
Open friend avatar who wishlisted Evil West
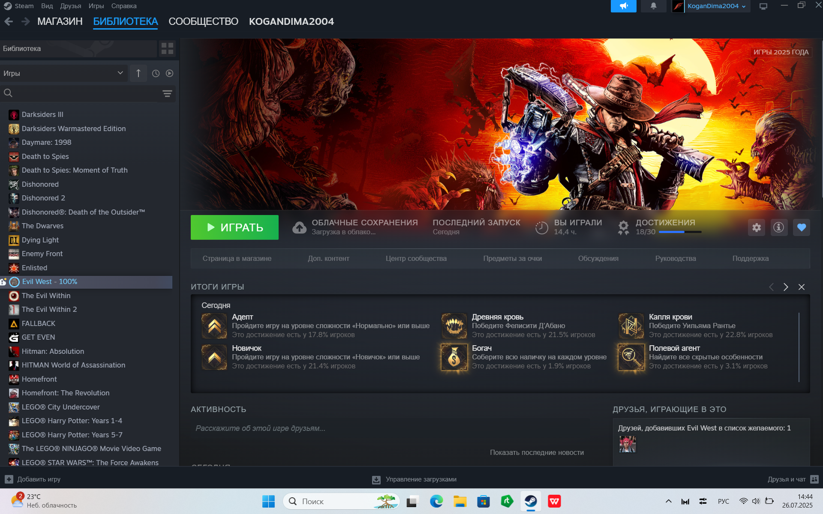(628, 444)
